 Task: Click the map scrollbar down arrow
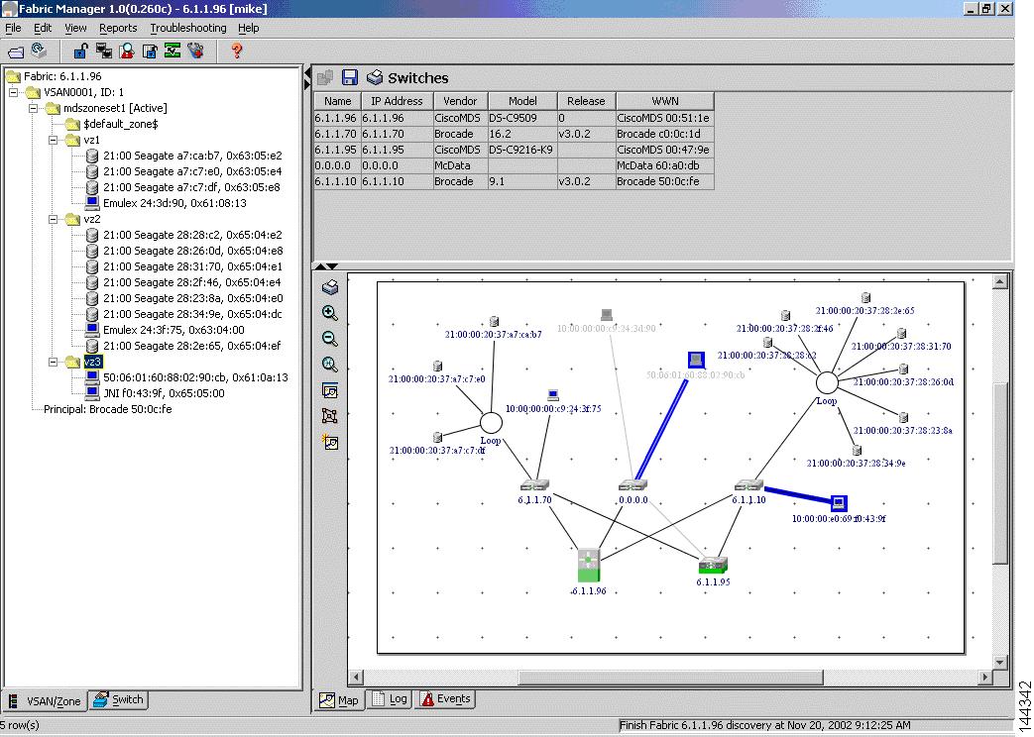point(999,662)
